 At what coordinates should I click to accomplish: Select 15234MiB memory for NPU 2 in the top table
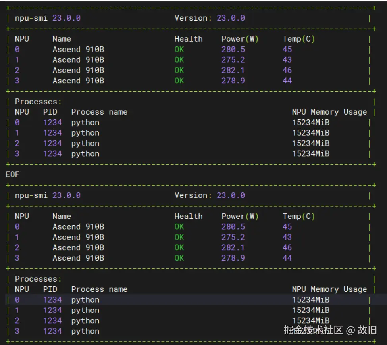(x=311, y=143)
